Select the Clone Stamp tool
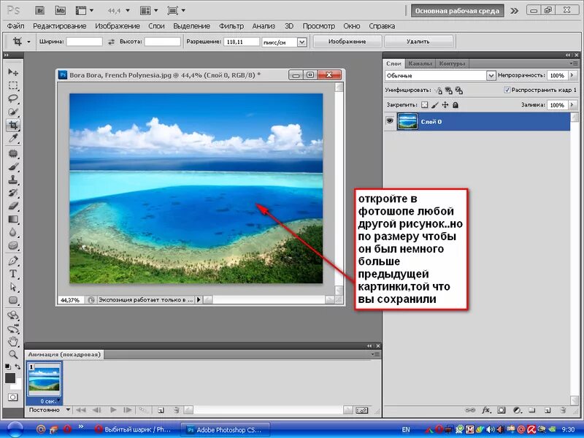 (13, 180)
